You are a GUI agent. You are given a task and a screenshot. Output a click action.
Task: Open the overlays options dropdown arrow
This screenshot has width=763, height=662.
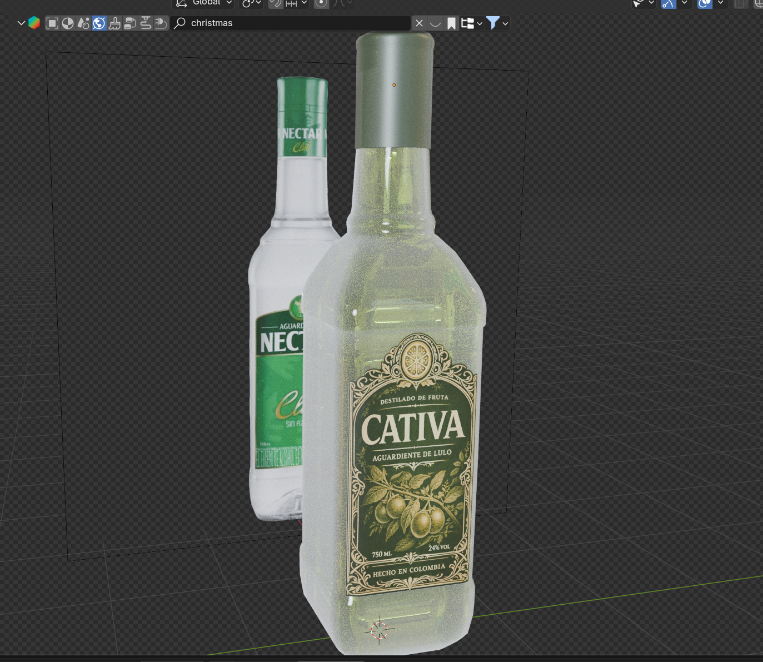(x=720, y=3)
